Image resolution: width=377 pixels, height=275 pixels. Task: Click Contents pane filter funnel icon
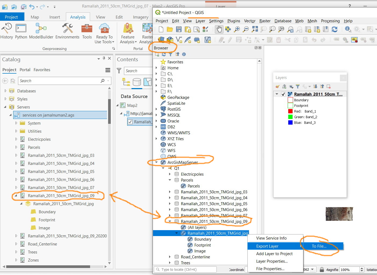pos(119,71)
